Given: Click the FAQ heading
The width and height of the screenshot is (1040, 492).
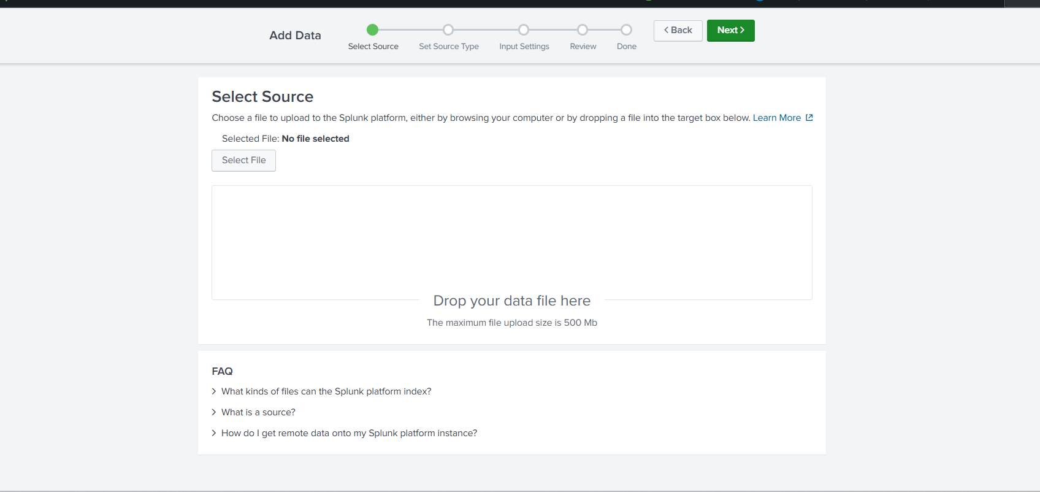Looking at the screenshot, I should (222, 371).
